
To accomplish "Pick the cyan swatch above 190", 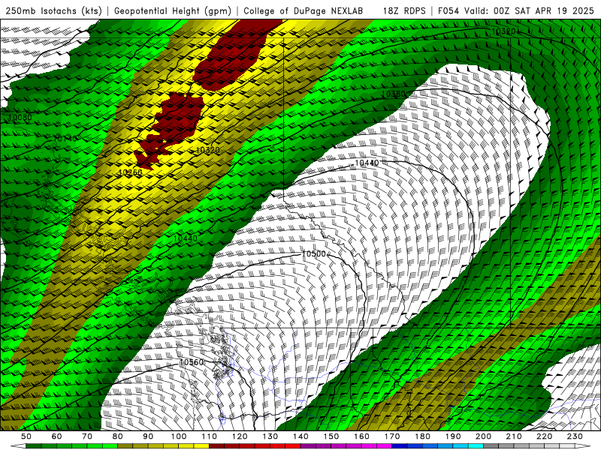I will [x=461, y=446].
